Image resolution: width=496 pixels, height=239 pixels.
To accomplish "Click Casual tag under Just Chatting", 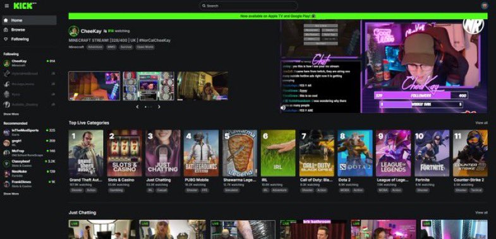I will pyautogui.click(x=162, y=190).
